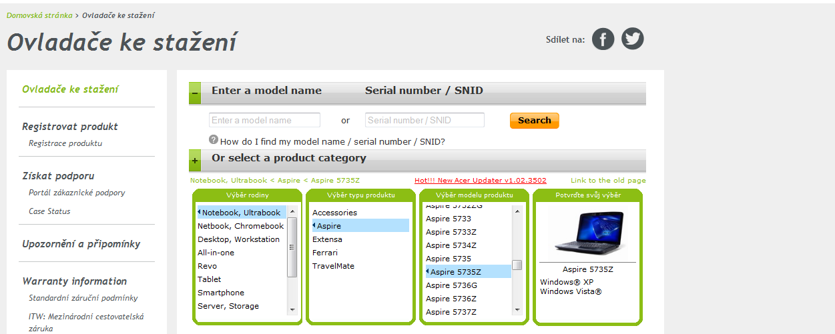Image resolution: width=835 pixels, height=334 pixels.
Task: Choose Windows Vista® operating system
Action: click(571, 291)
